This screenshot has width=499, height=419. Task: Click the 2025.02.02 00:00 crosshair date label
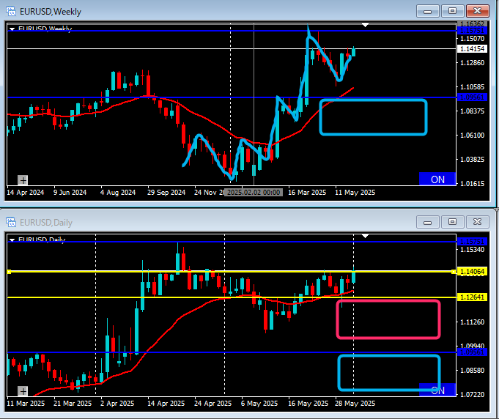coord(254,193)
